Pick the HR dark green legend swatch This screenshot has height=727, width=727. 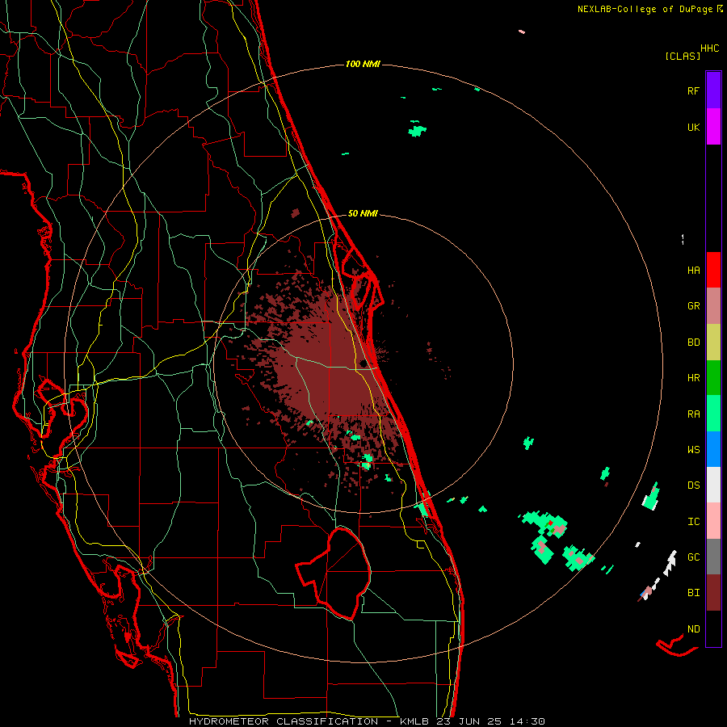pyautogui.click(x=713, y=378)
